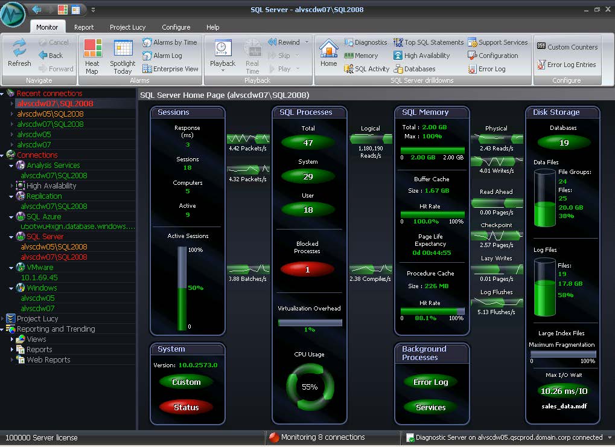Open the SQL Activity drilldown
Screen dimensions: 615x447
[367, 69]
